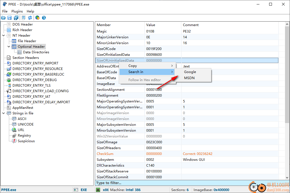This screenshot has height=193, width=290.
Task: Click the SizeOfStackReserve member
Action: tap(112, 171)
